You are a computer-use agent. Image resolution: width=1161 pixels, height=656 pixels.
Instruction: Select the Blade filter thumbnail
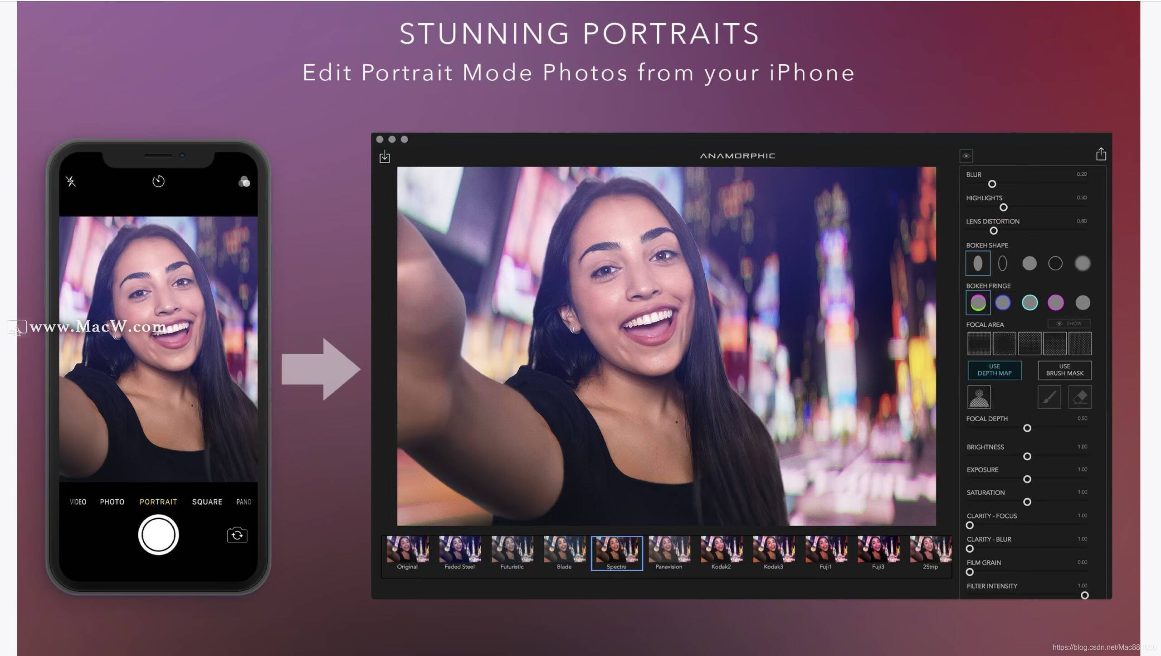[564, 553]
